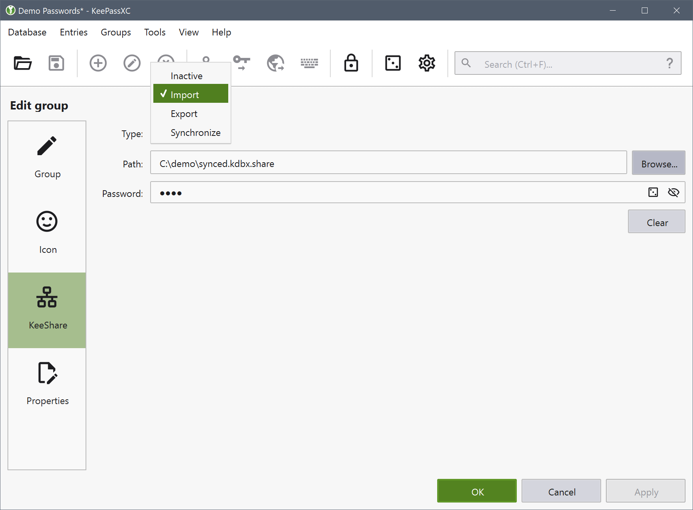This screenshot has height=510, width=693.
Task: Click the Add New Entry plus icon
Action: pyautogui.click(x=98, y=63)
